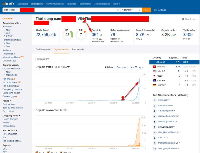Open the PPC keywords sidebar link
Image resolution: width=200 pixels, height=153 pixels.
point(10,134)
